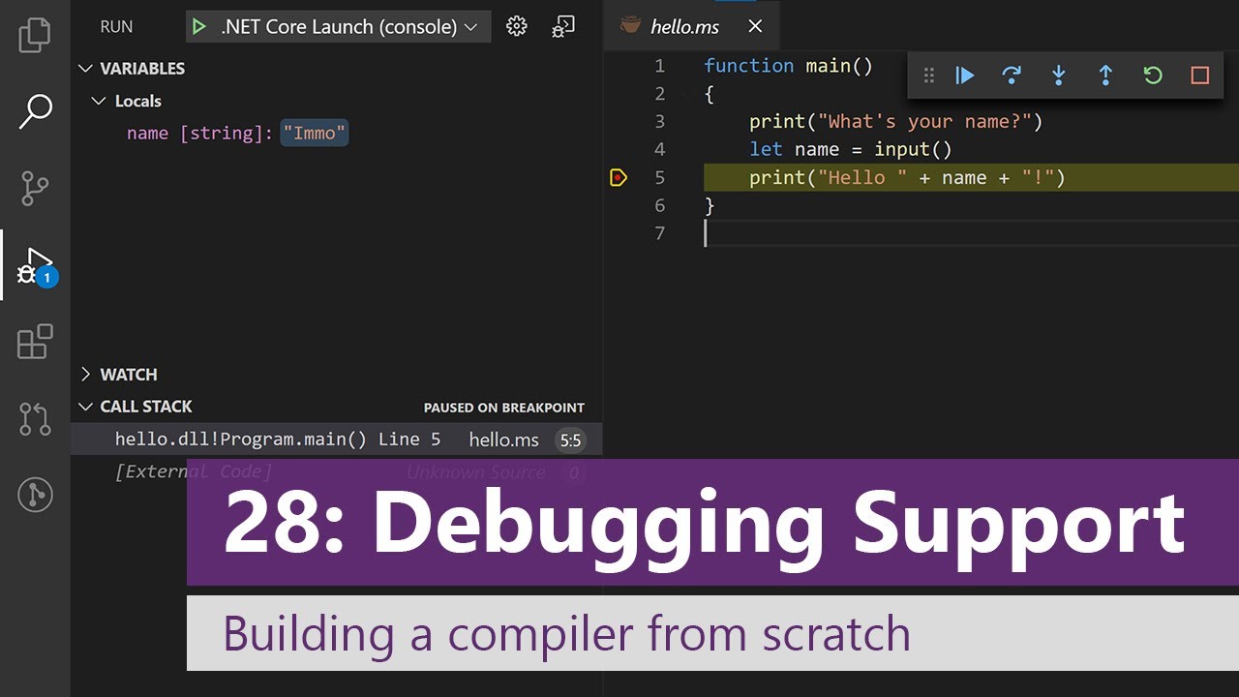
Task: Toggle the breakpoint on line 5
Action: [x=619, y=177]
